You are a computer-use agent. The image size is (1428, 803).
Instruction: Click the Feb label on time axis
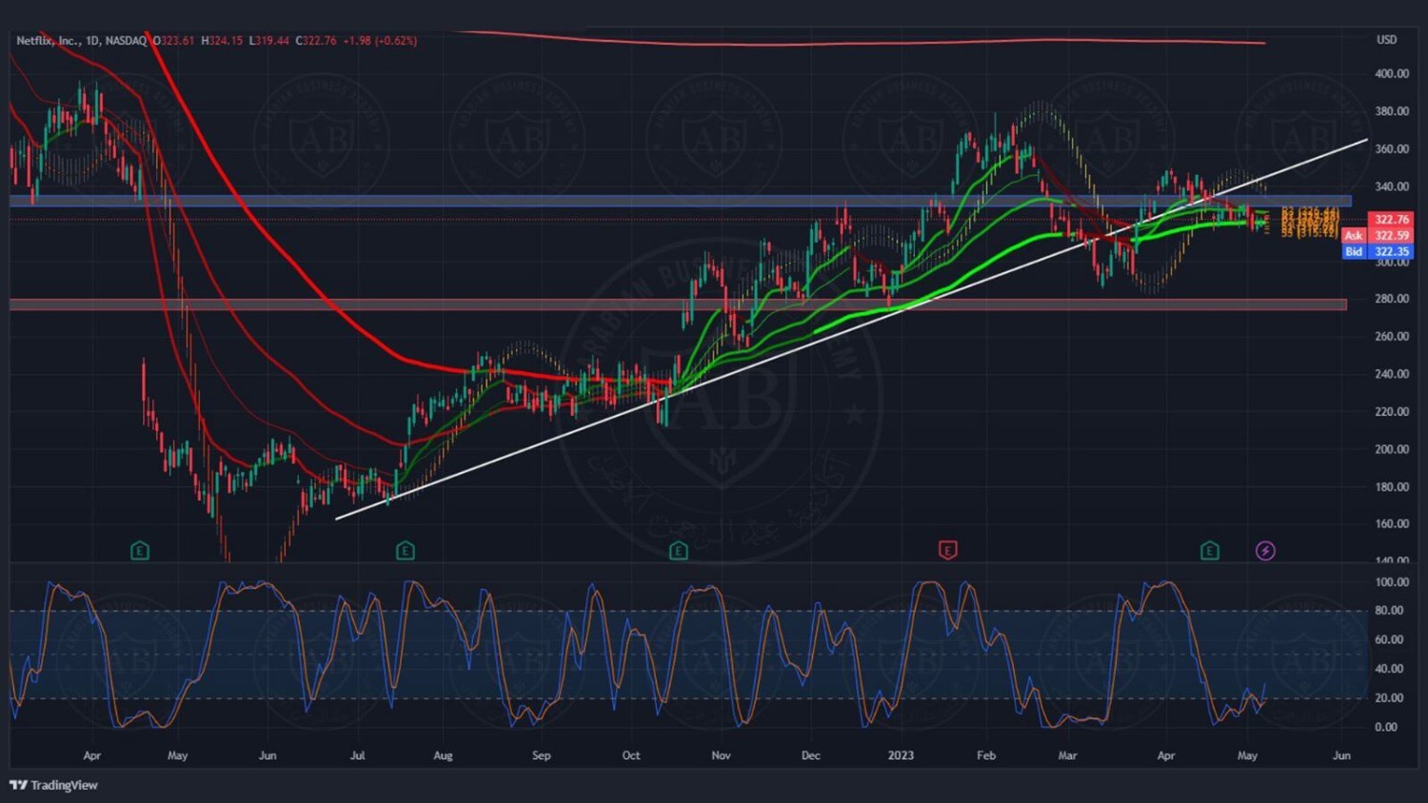click(x=986, y=755)
